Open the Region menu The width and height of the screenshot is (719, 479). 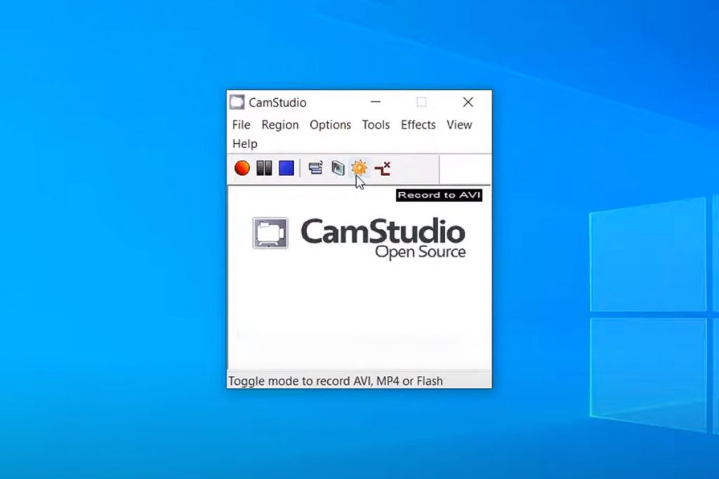point(279,125)
